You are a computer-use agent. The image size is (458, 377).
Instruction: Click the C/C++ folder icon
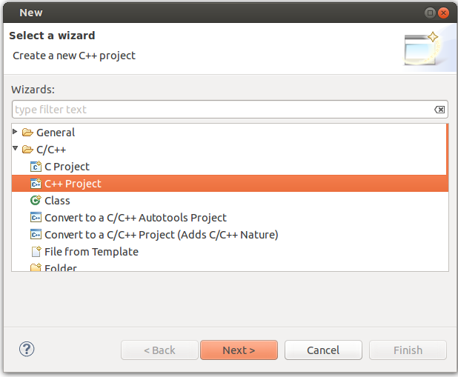pos(27,150)
